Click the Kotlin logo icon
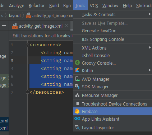This screenshot has height=135, width=152. tap(77, 70)
